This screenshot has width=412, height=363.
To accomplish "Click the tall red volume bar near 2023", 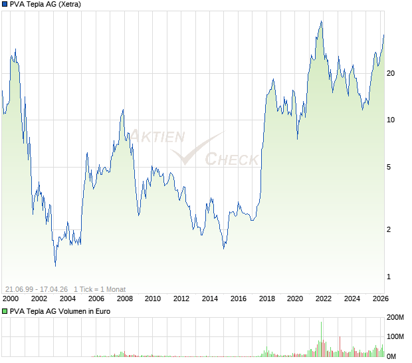I will point(340,346).
